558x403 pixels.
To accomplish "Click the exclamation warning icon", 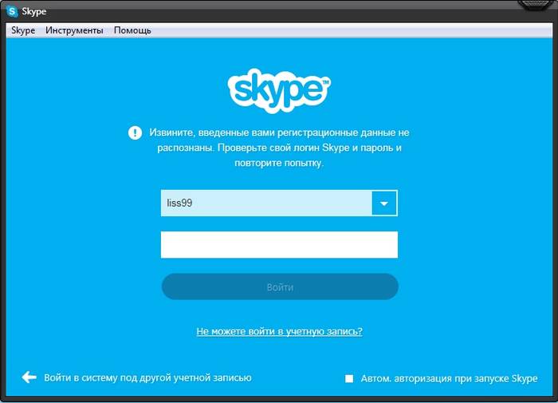I will click(x=135, y=133).
